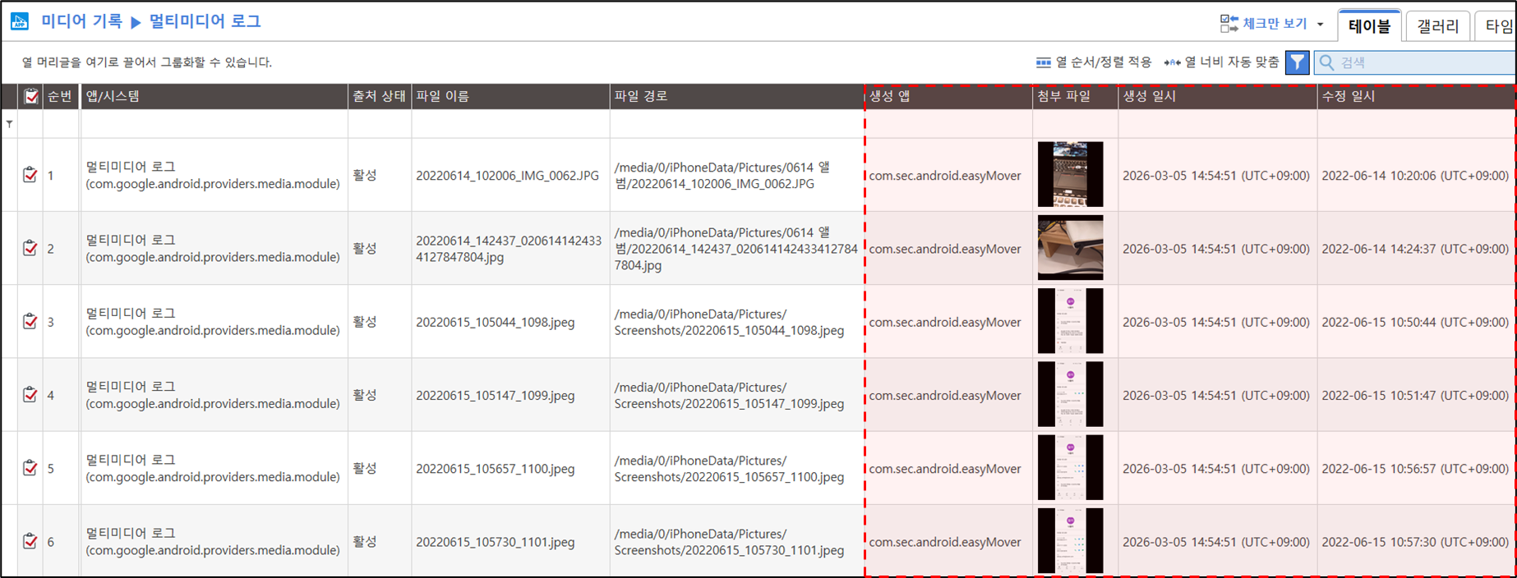Sort by the 파일 이름 column header

click(x=510, y=96)
